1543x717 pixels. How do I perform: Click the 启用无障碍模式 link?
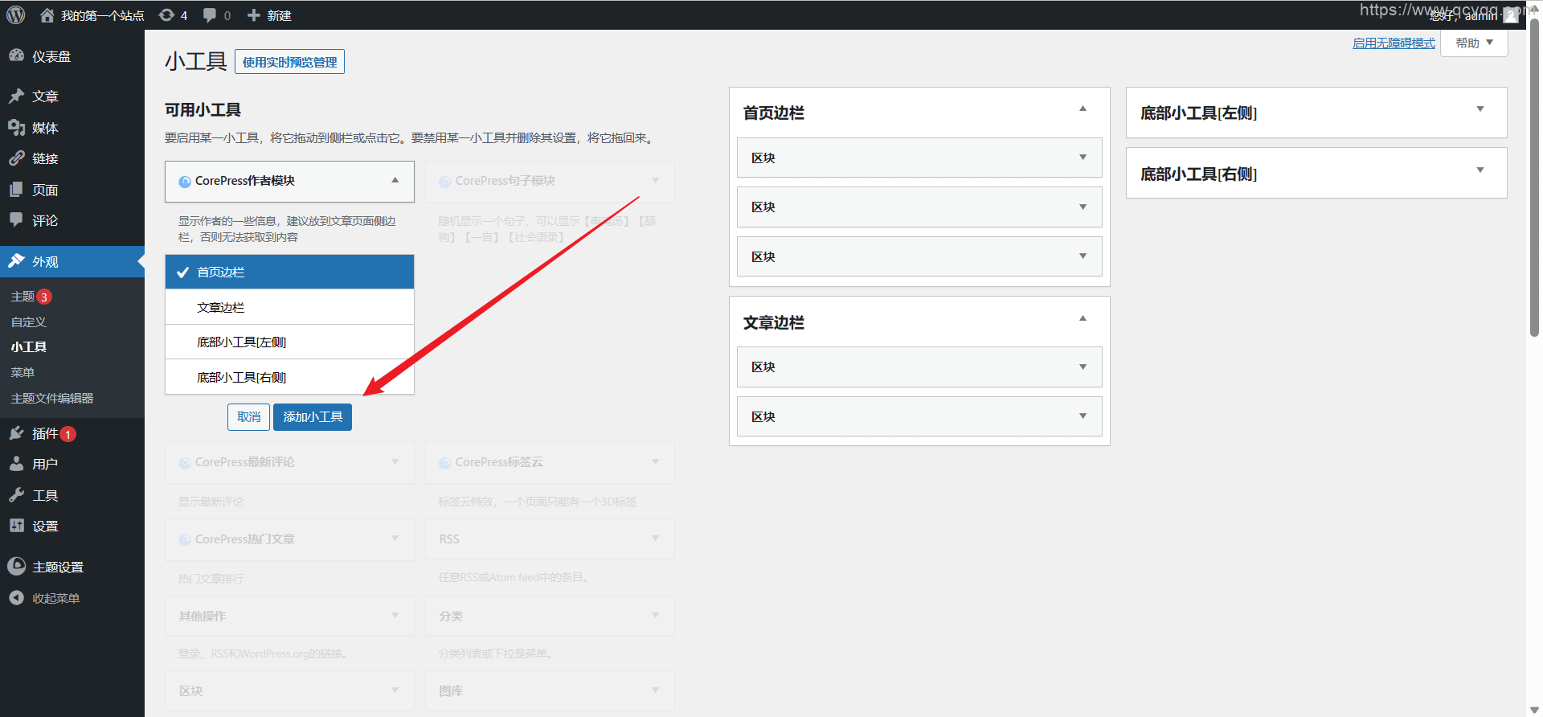(1394, 43)
